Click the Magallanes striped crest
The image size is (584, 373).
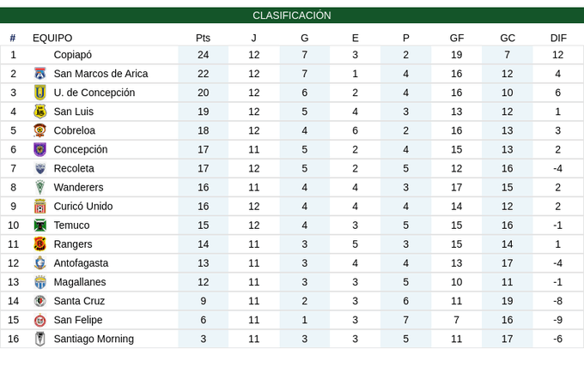pos(40,282)
